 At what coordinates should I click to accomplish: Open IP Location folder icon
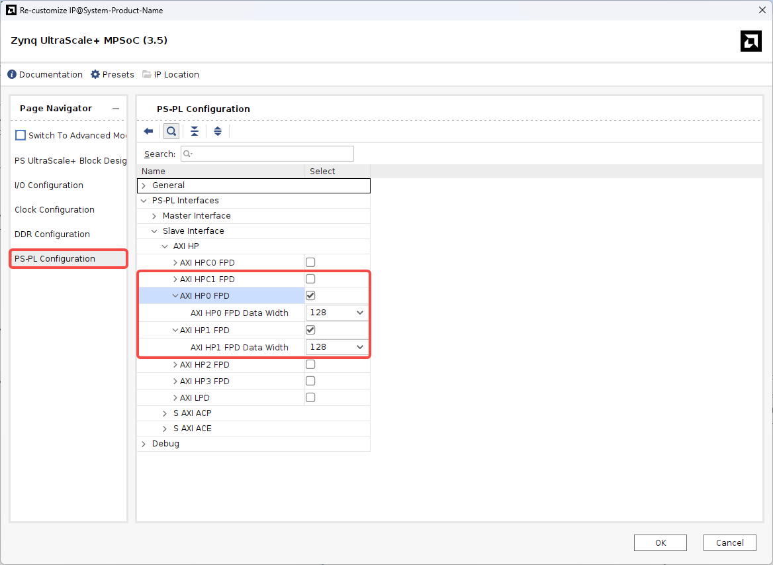tap(146, 74)
